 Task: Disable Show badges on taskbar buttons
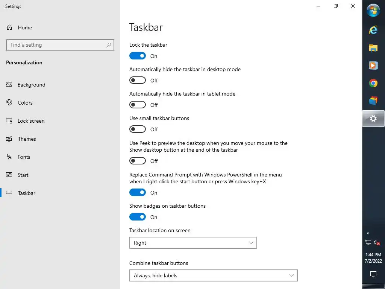pyautogui.click(x=138, y=217)
